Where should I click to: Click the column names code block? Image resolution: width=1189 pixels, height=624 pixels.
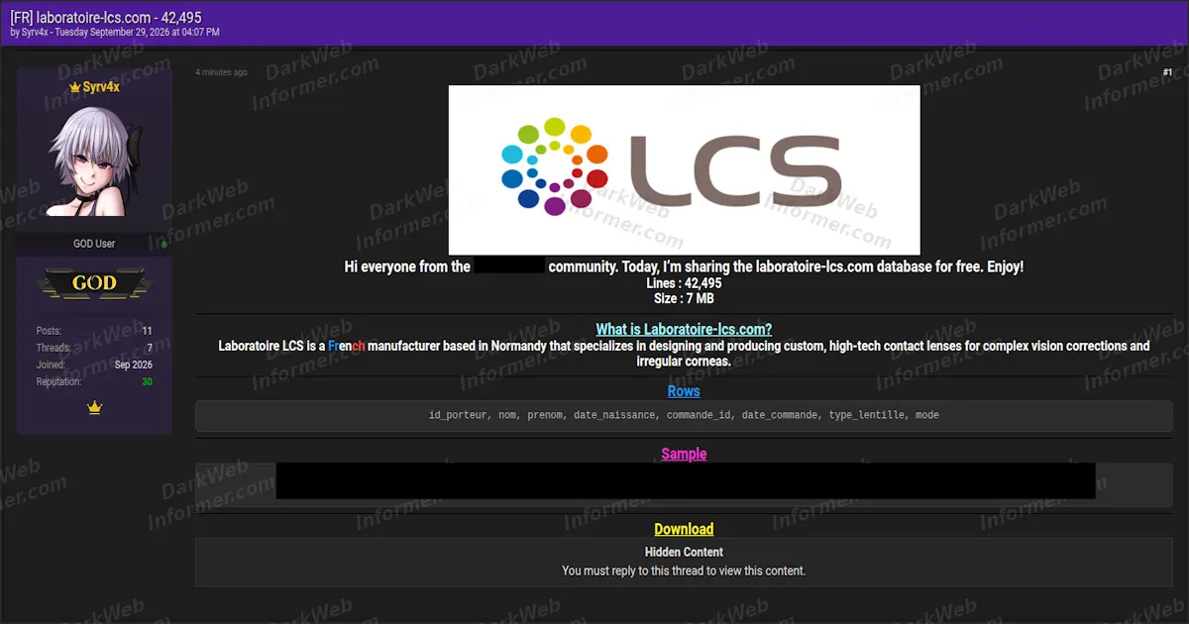(684, 415)
